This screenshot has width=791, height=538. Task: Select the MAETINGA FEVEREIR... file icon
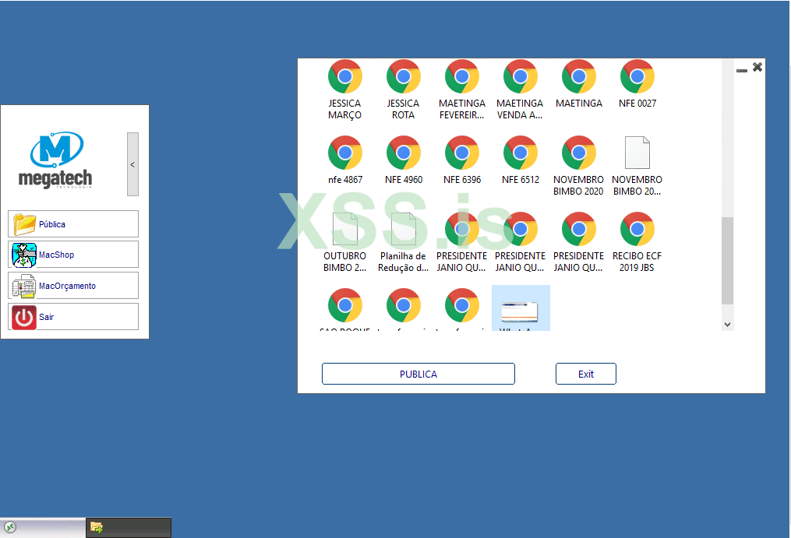[x=462, y=76]
